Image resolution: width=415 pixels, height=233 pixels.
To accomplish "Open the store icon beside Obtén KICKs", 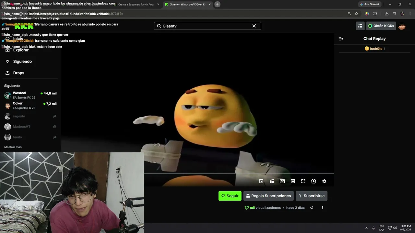I will 360,26.
